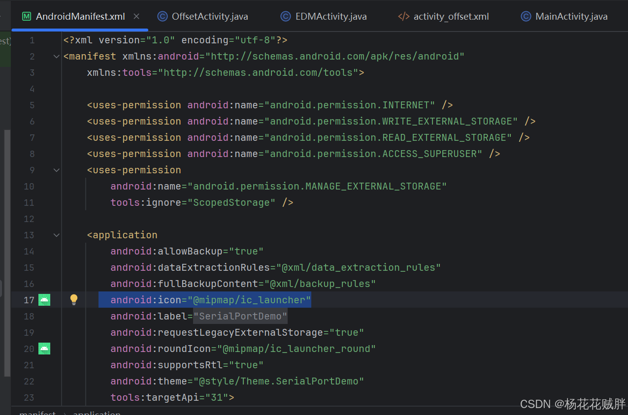Click the <application opening tag text
Viewport: 628px width, 415px height.
tap(122, 235)
